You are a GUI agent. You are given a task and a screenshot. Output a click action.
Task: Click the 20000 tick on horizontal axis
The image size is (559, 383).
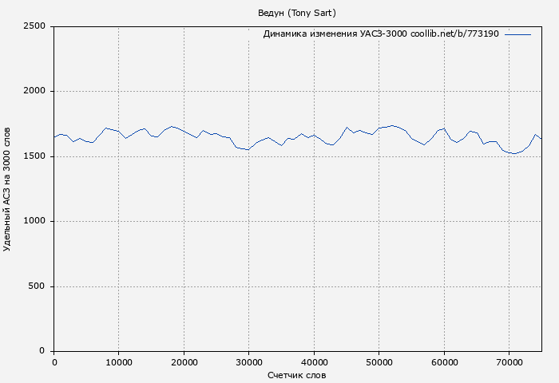(184, 362)
